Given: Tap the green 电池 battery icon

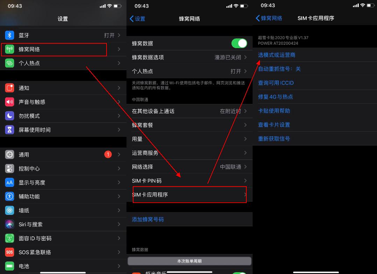Looking at the screenshot, I should (9, 266).
